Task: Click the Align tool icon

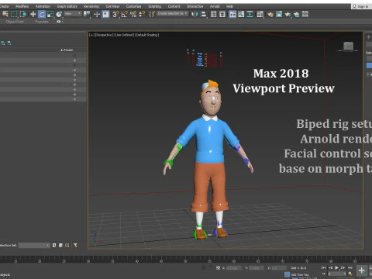Action: point(204,14)
